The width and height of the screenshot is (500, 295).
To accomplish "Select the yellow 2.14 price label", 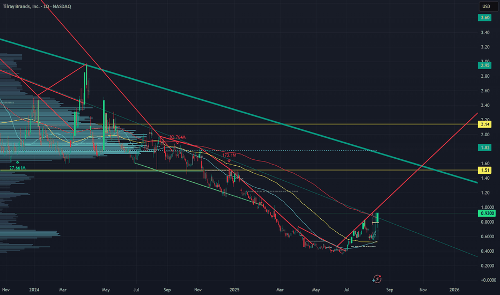I will tap(484, 124).
